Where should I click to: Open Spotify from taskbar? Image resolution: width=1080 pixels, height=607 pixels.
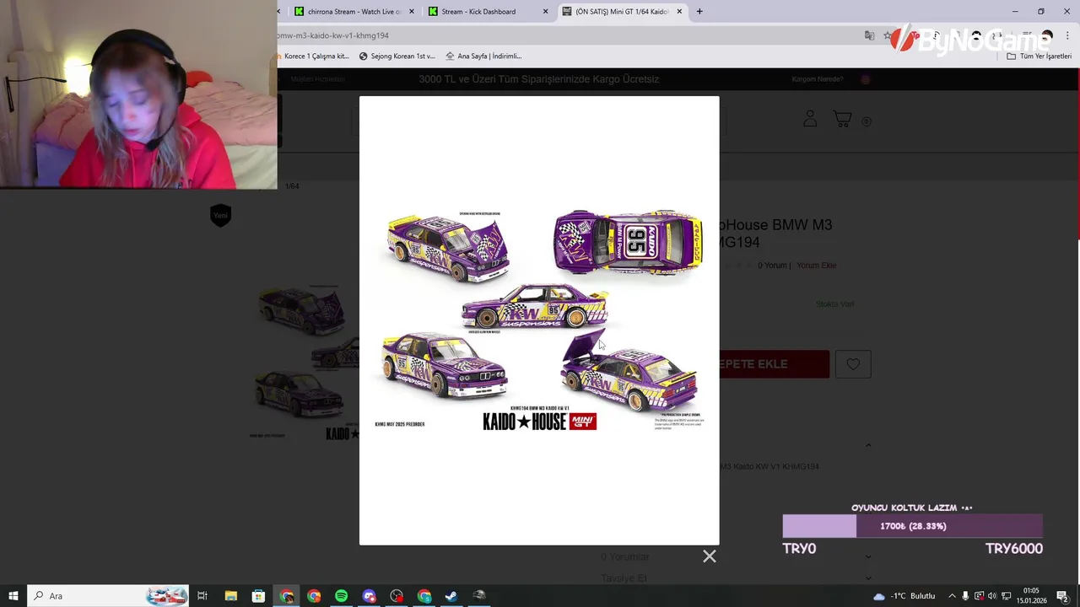(x=341, y=596)
